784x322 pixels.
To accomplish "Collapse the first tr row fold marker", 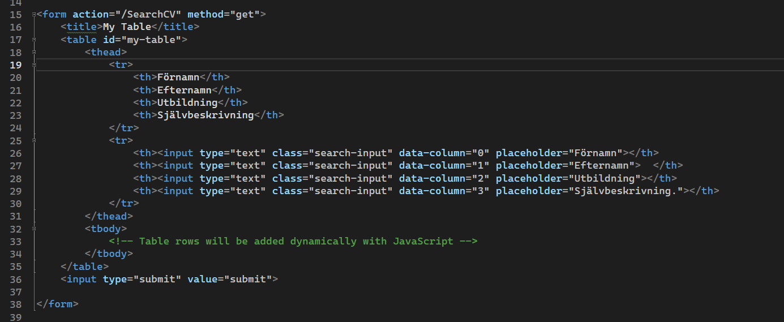I will pyautogui.click(x=35, y=65).
